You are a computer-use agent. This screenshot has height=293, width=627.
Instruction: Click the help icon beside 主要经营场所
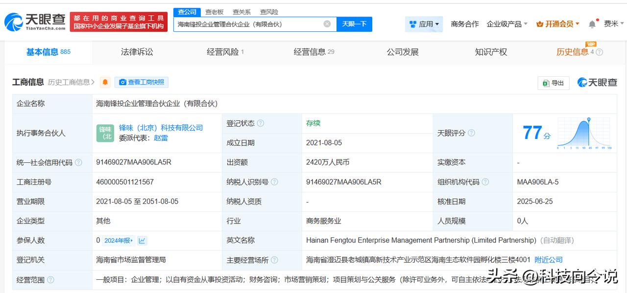point(274,260)
